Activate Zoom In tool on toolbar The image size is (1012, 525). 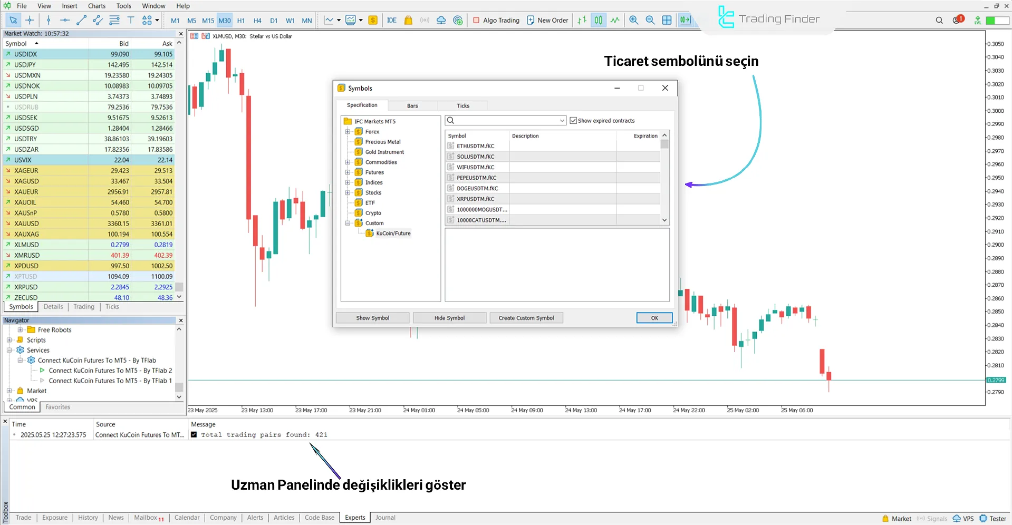(633, 20)
